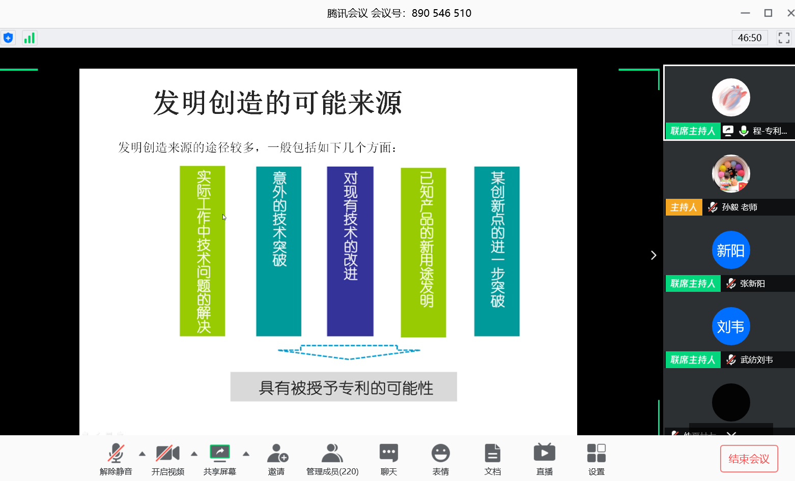Enter fullscreen mode with the corner icon
The height and width of the screenshot is (481, 795).
[784, 38]
